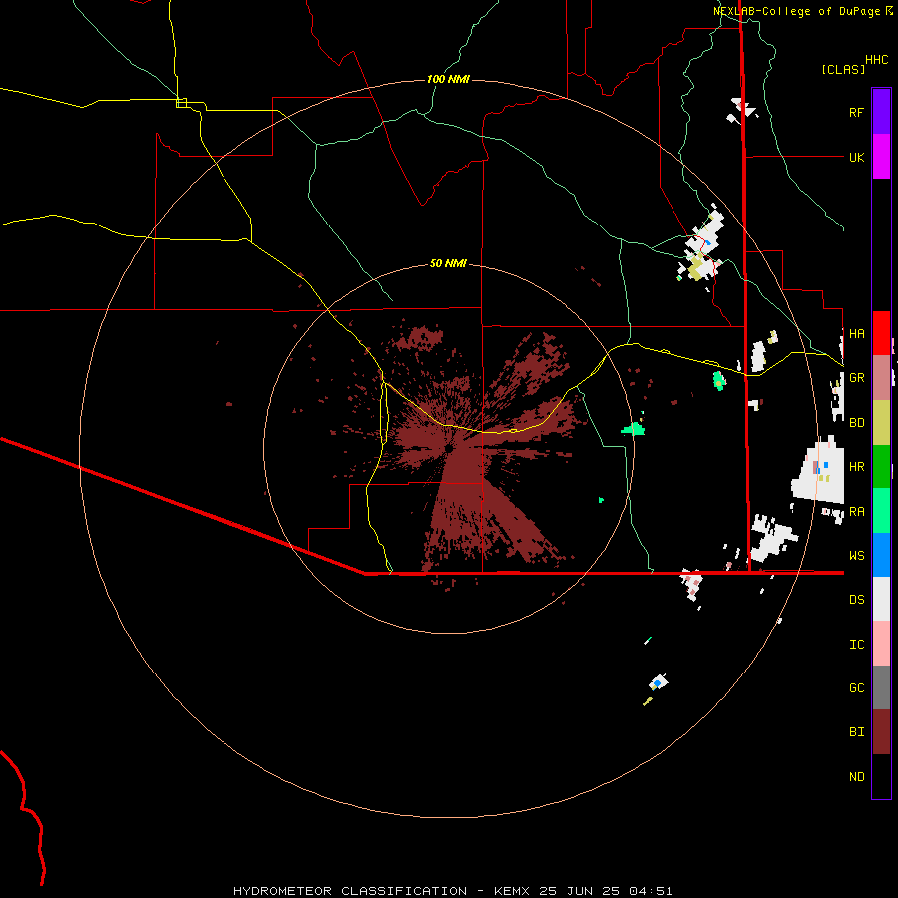Click the UK magenta legend swatch
898x898 pixels.
881,157
